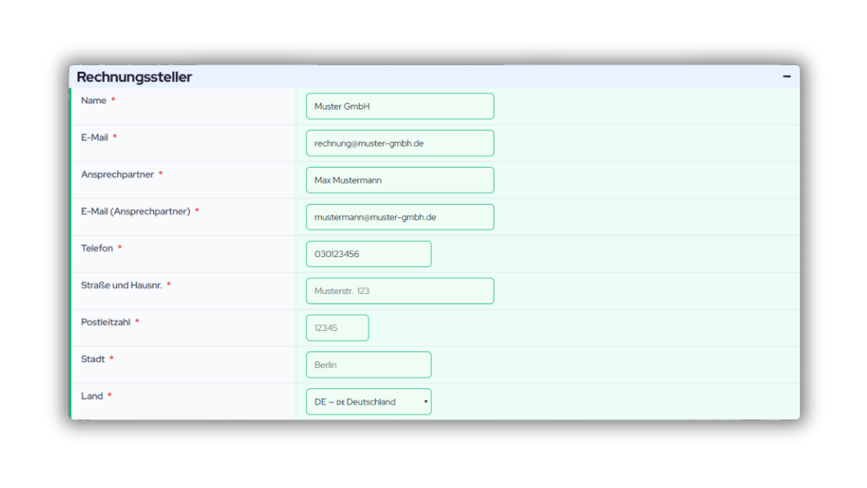This screenshot has width=867, height=488.
Task: Click the Name field containing Muster GmbH
Action: click(399, 107)
